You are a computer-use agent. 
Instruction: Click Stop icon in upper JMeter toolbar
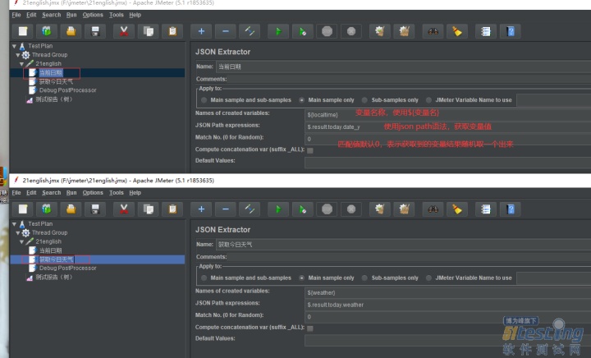pyautogui.click(x=328, y=31)
